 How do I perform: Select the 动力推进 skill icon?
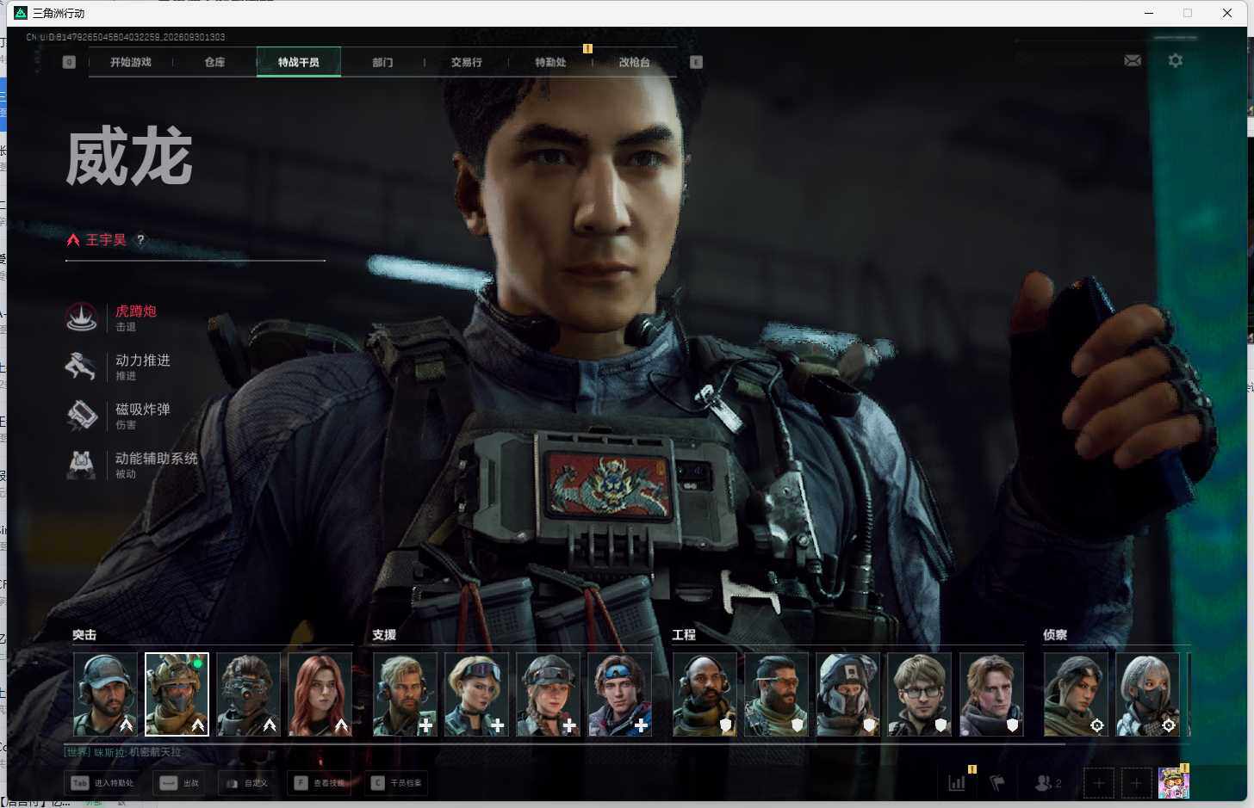[x=81, y=366]
